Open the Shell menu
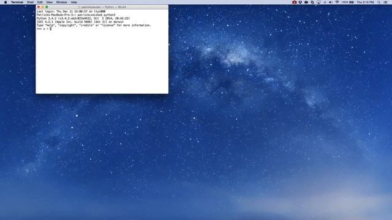The width and height of the screenshot is (392, 220). pyautogui.click(x=30, y=2)
